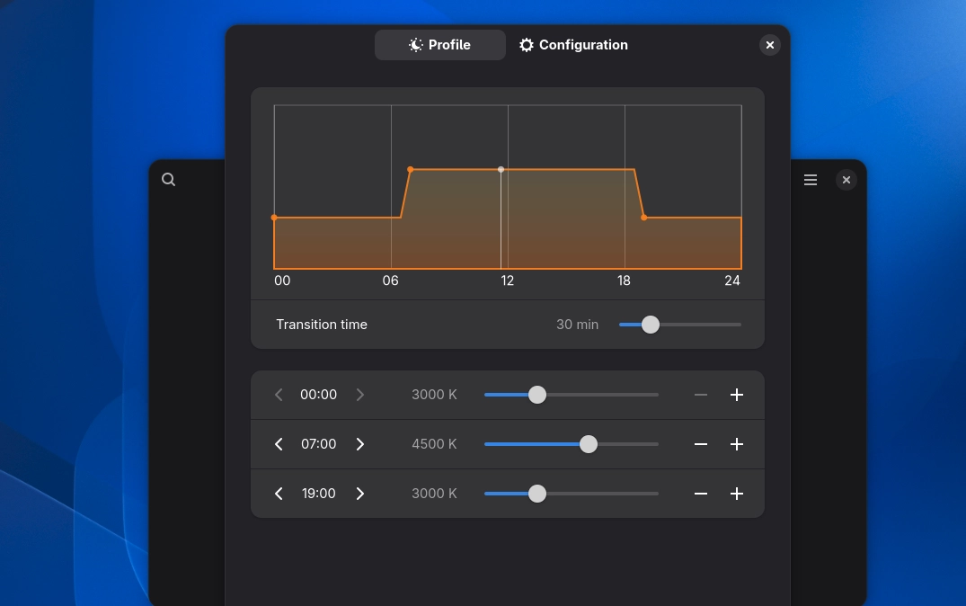Click the 06 hour axis label
Viewport: 966px width, 606px height.
[x=391, y=281]
